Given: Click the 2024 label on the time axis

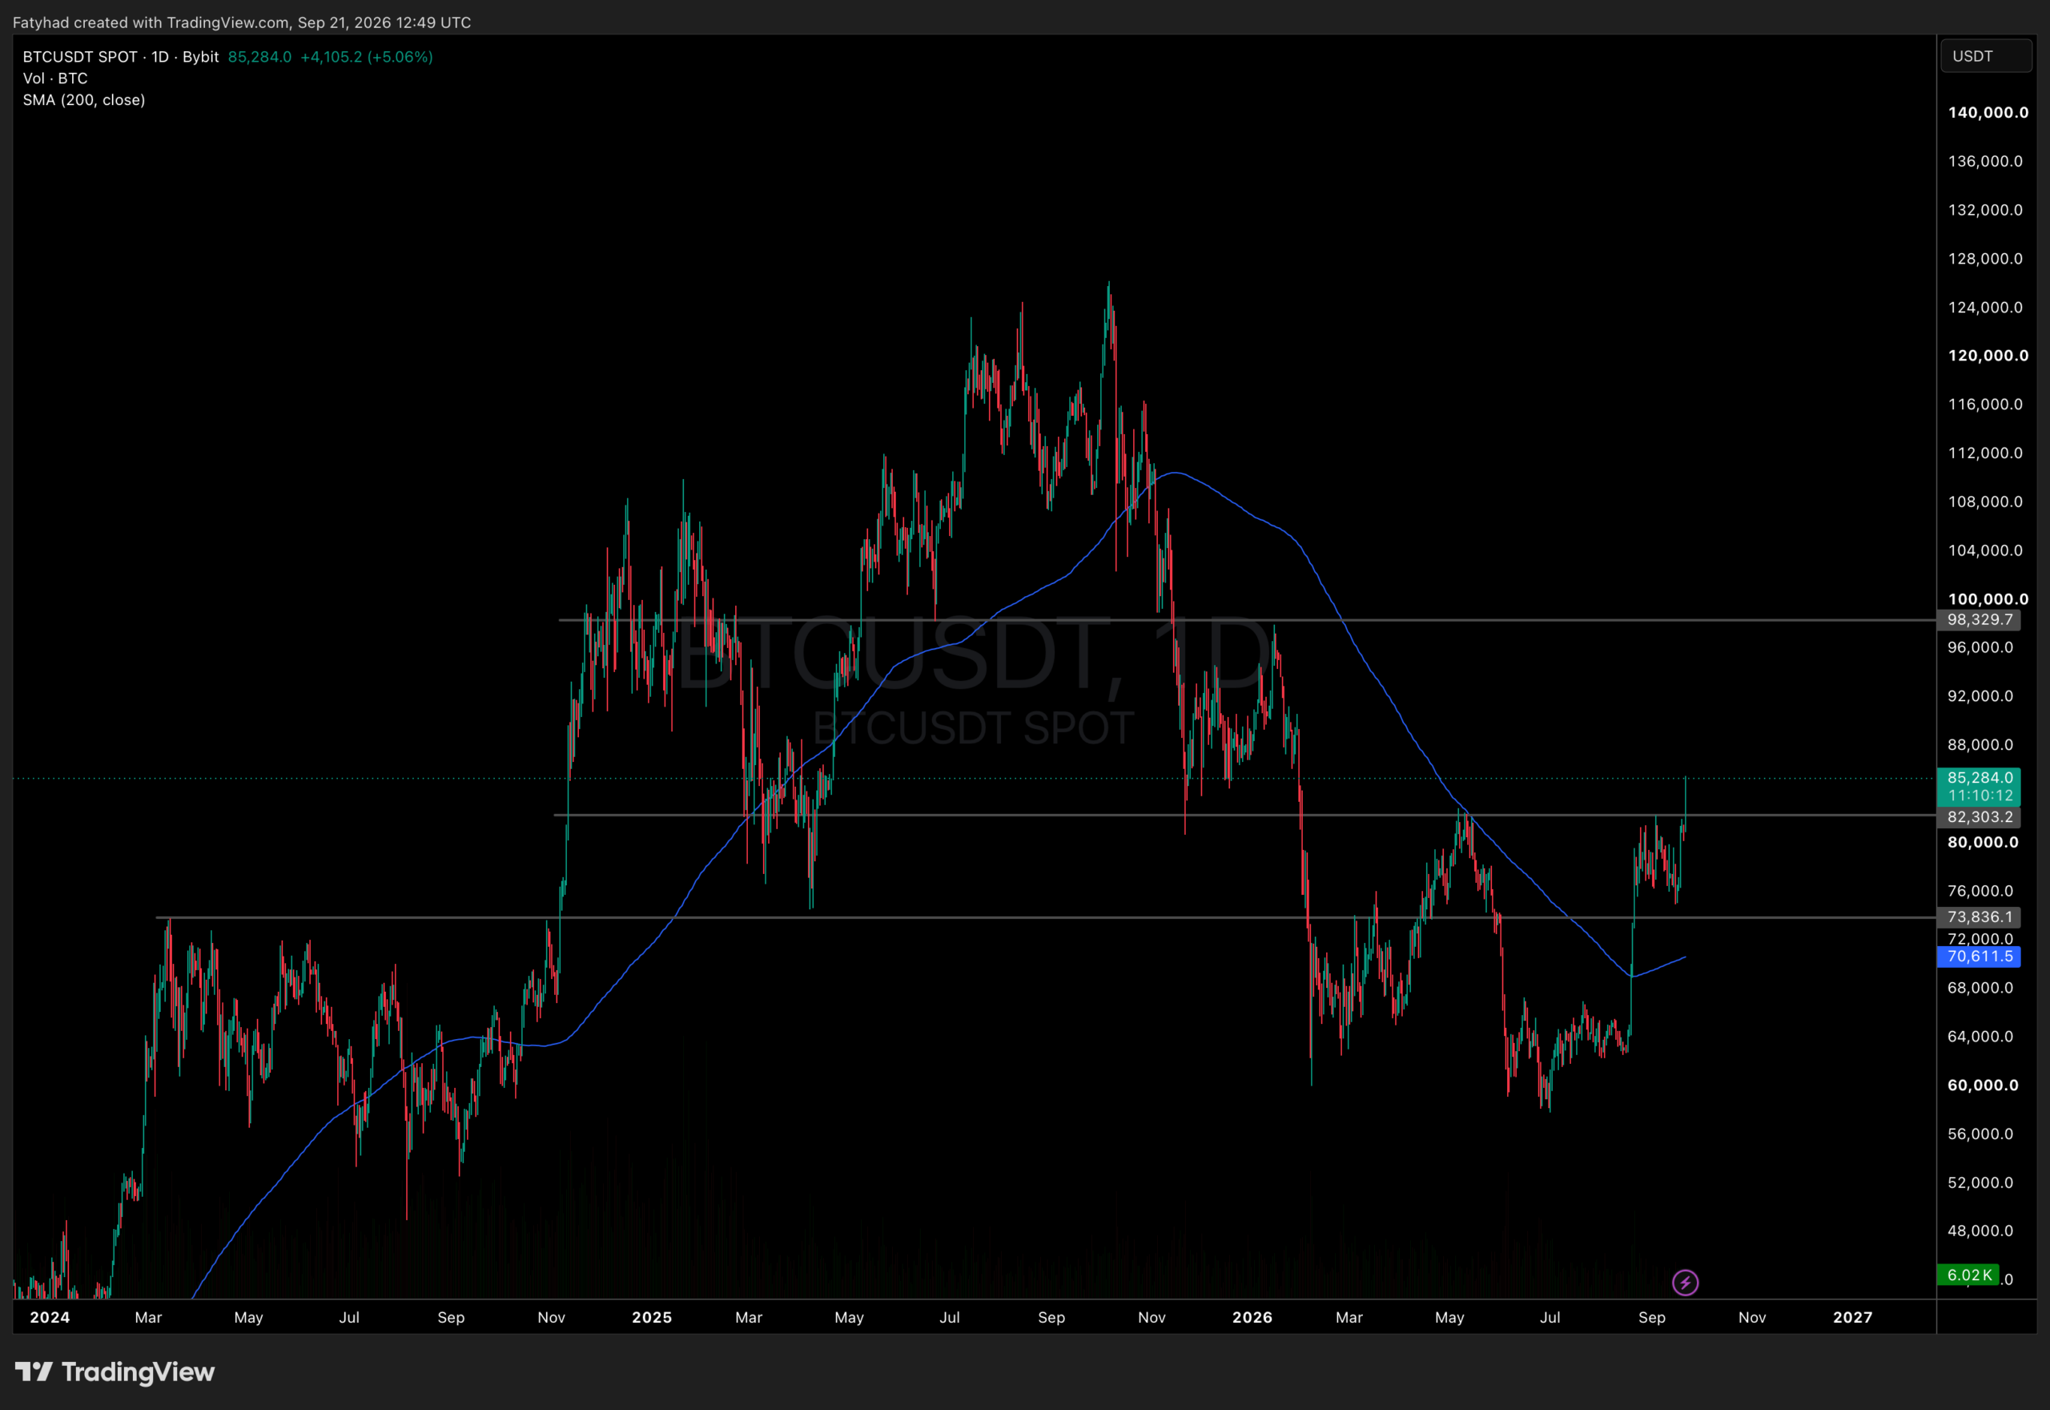Looking at the screenshot, I should click(50, 1317).
